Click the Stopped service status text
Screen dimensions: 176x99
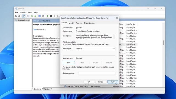(x=79, y=58)
